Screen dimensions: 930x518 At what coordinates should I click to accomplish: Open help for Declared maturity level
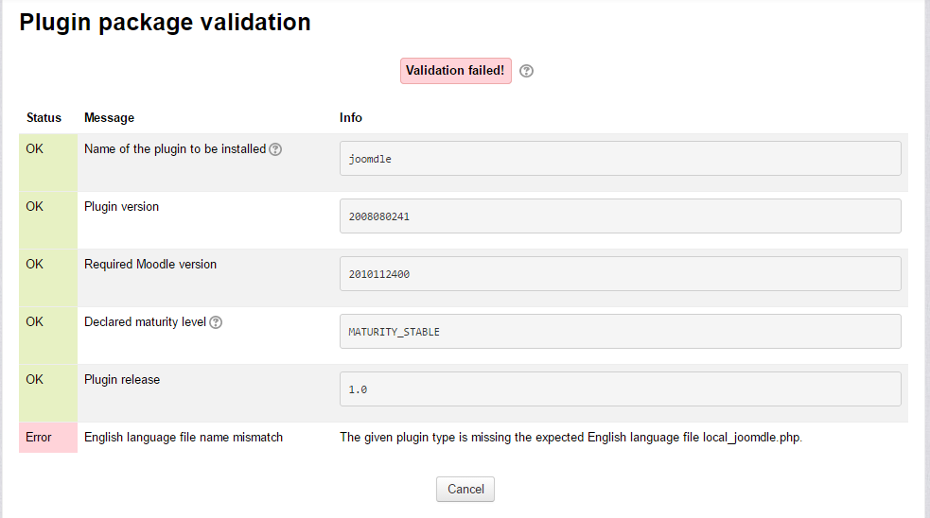tap(216, 322)
